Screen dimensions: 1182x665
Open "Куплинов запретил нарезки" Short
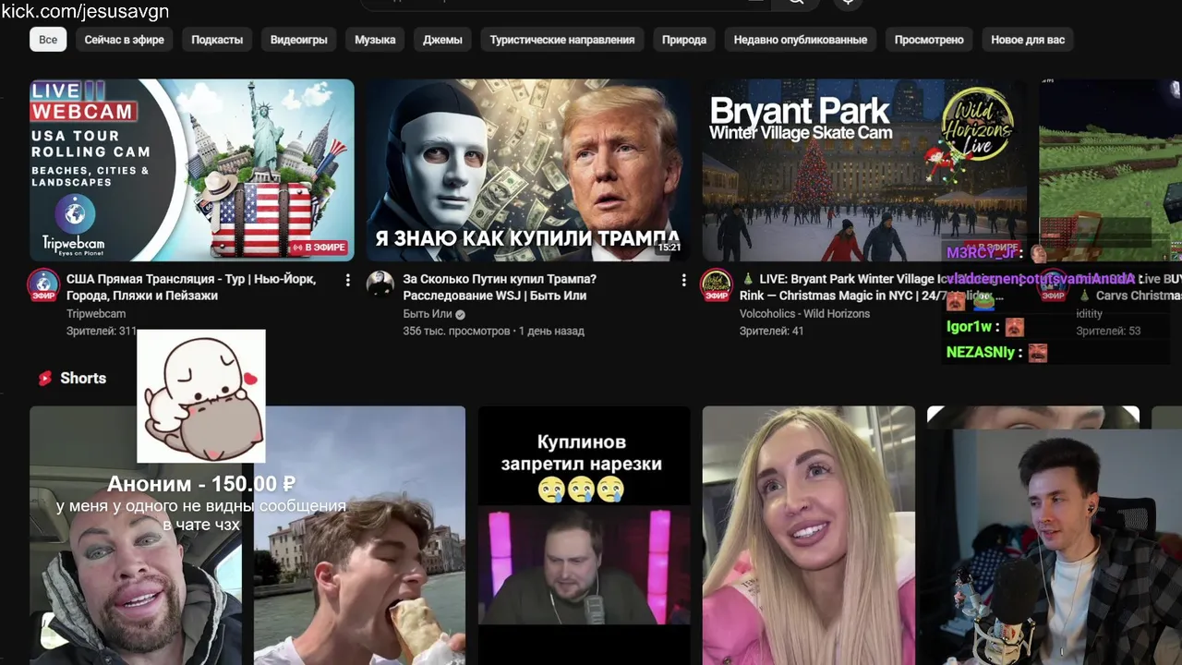(584, 536)
